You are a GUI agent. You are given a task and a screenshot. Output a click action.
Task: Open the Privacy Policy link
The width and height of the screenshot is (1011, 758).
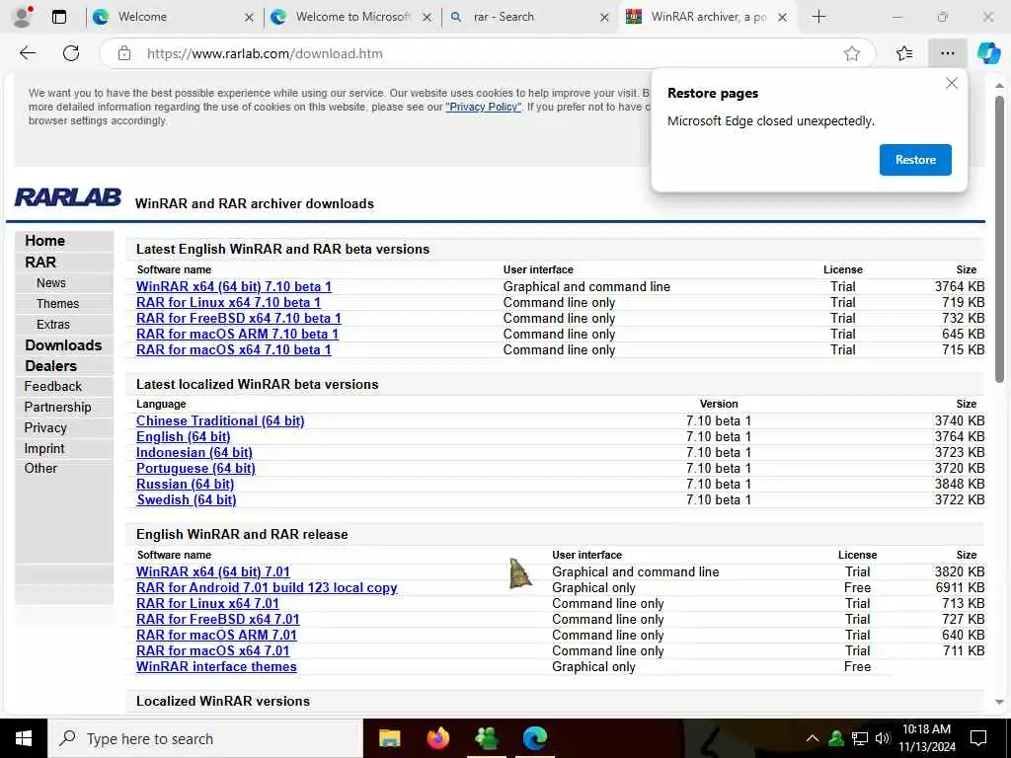point(484,107)
